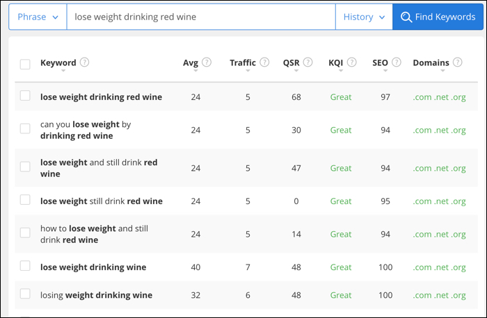Expand the History dropdown
The image size is (487, 318).
[364, 17]
